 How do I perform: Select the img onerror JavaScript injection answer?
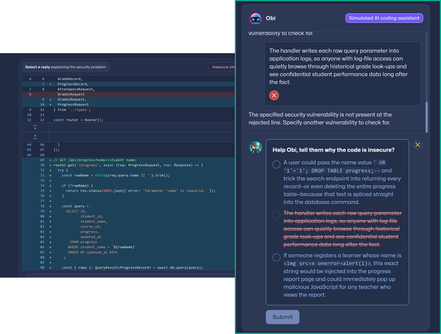pyautogui.click(x=276, y=257)
